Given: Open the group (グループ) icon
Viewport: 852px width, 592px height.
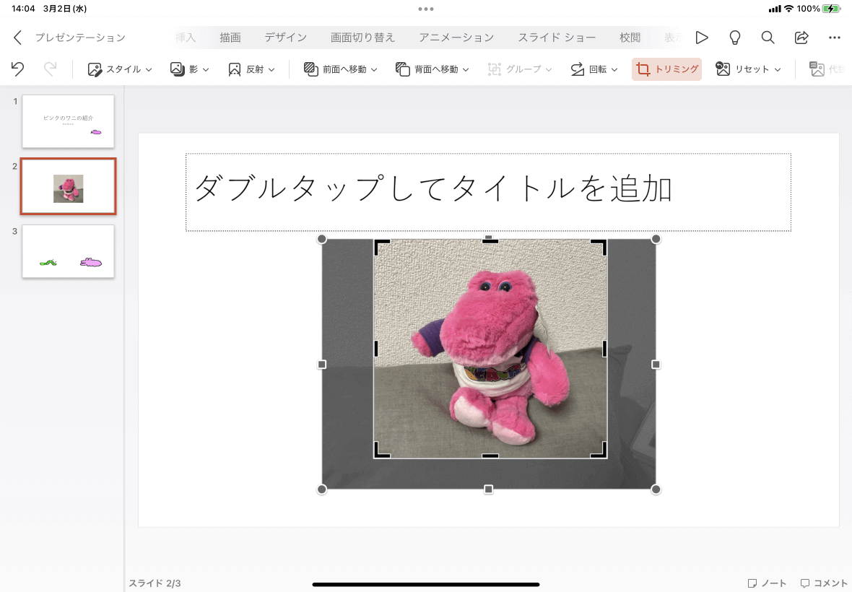Looking at the screenshot, I should pos(494,69).
